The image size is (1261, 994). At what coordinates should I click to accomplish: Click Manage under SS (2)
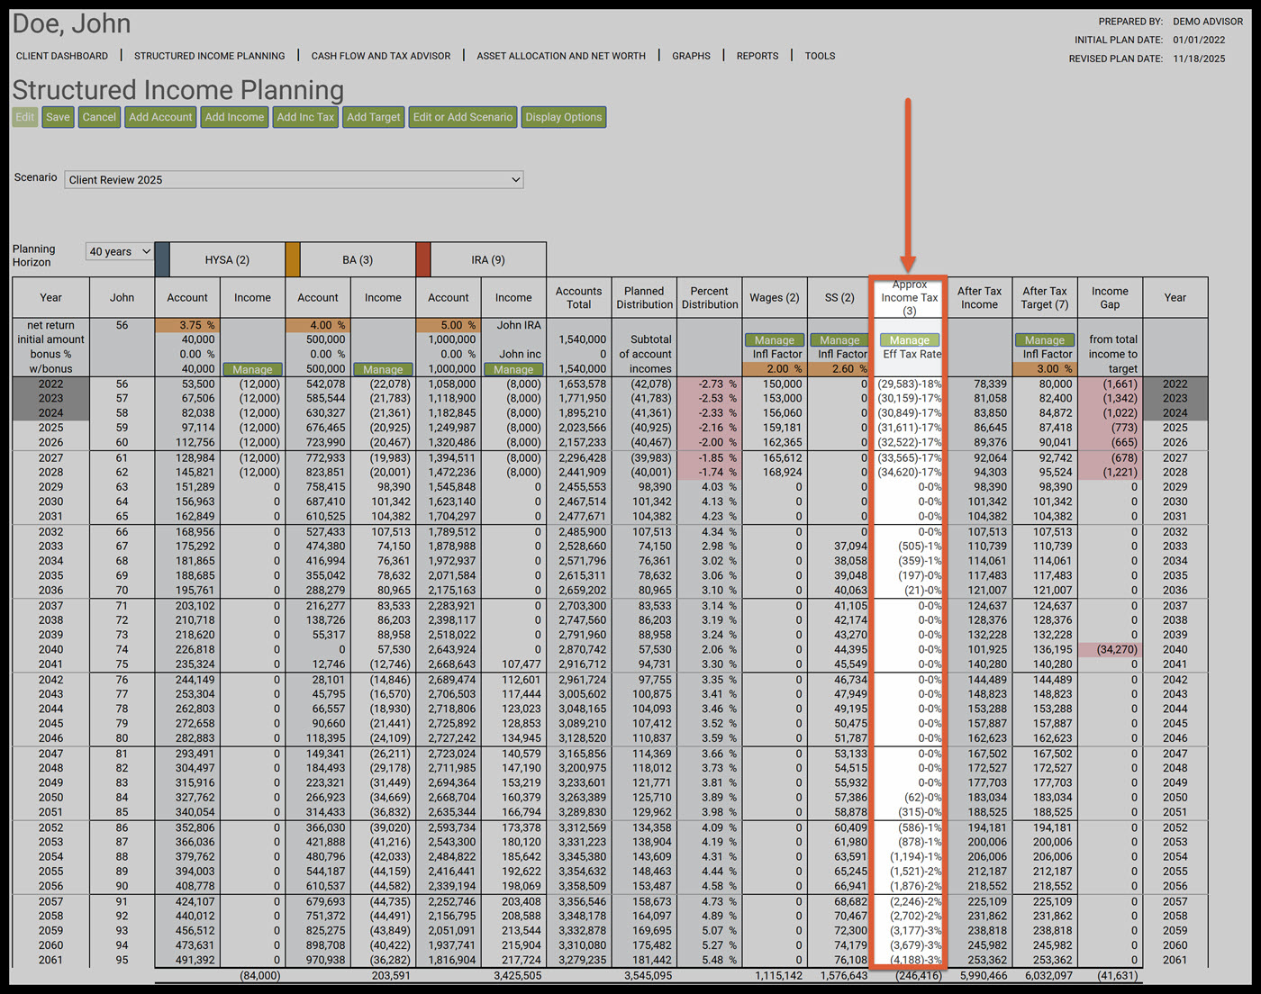[x=839, y=340]
